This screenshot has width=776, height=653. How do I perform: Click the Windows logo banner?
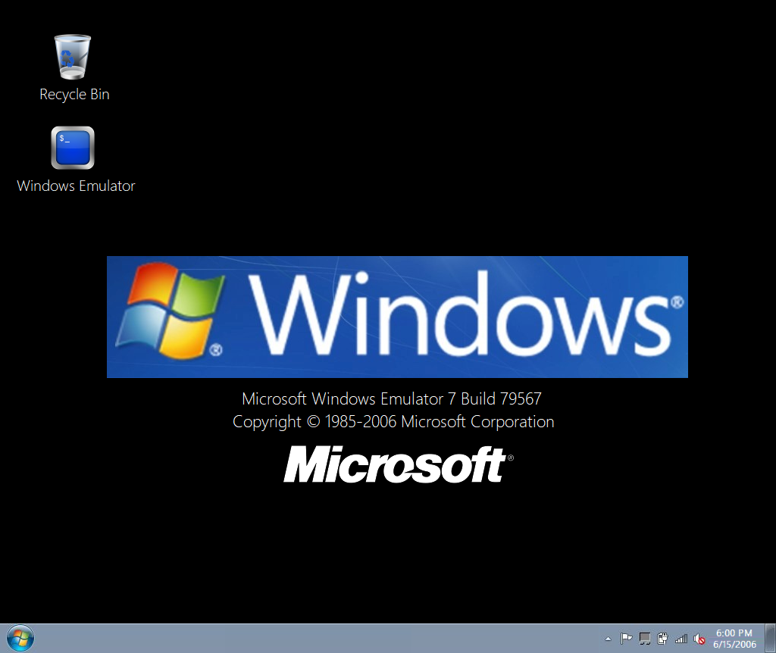[x=397, y=317]
